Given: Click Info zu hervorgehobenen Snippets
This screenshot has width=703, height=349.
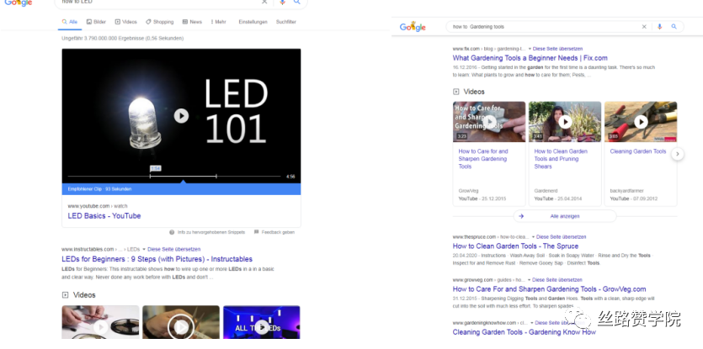Looking at the screenshot, I should click(207, 232).
